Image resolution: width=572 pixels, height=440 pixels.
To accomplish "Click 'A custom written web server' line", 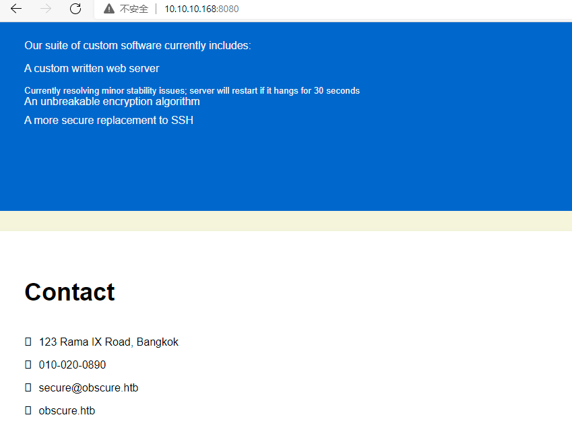I will click(92, 69).
